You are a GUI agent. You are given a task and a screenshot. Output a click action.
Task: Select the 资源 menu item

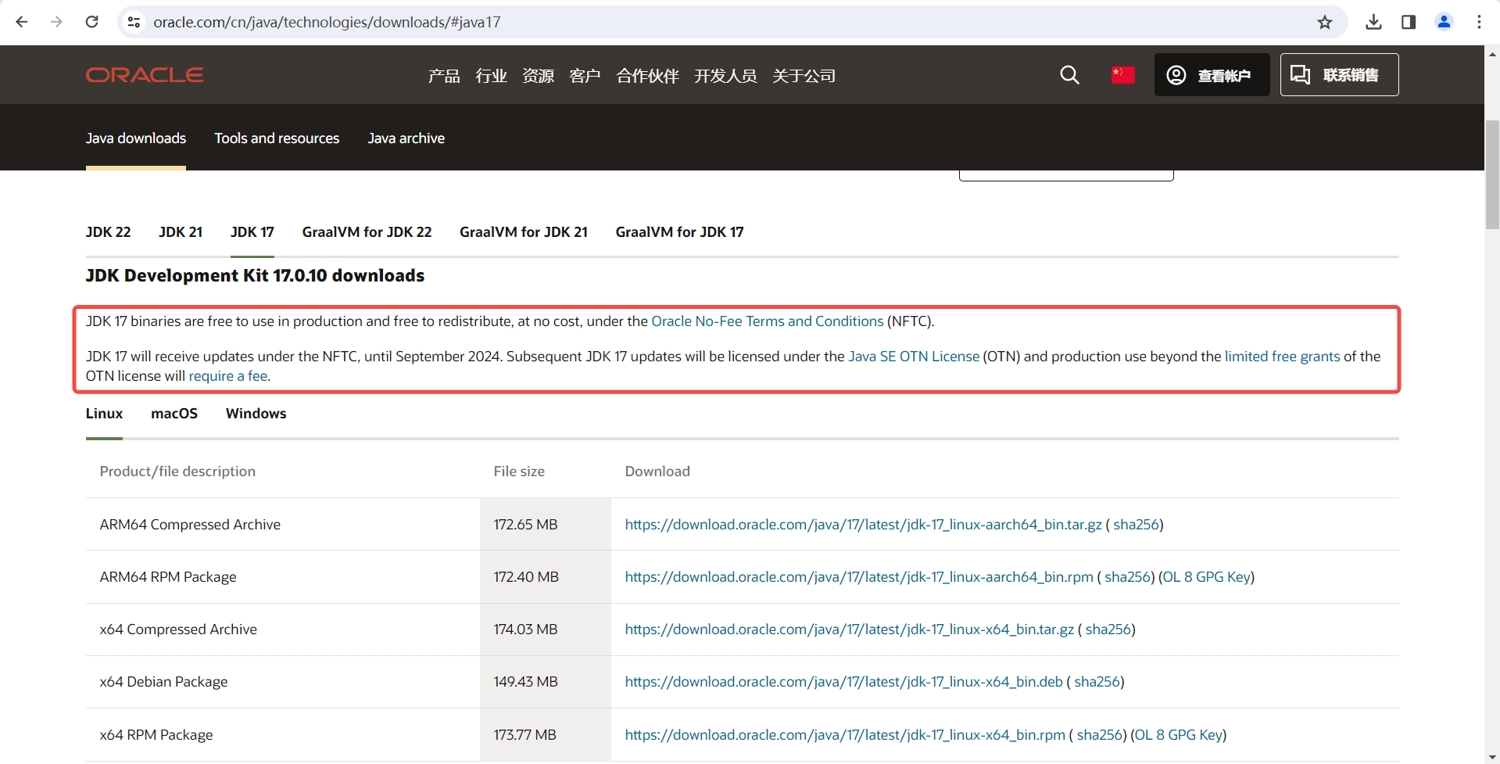tap(538, 76)
